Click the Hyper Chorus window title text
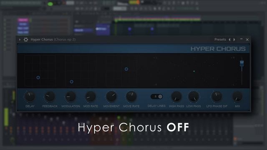The width and height of the screenshot is (267, 150). [53, 40]
